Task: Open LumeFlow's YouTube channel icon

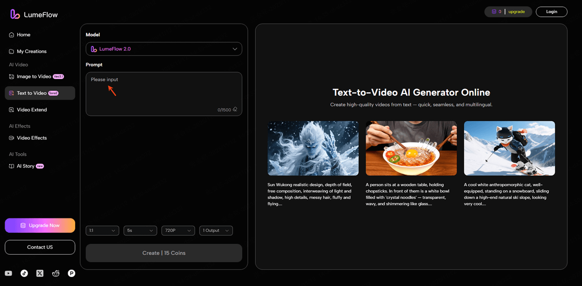Action: (8, 273)
